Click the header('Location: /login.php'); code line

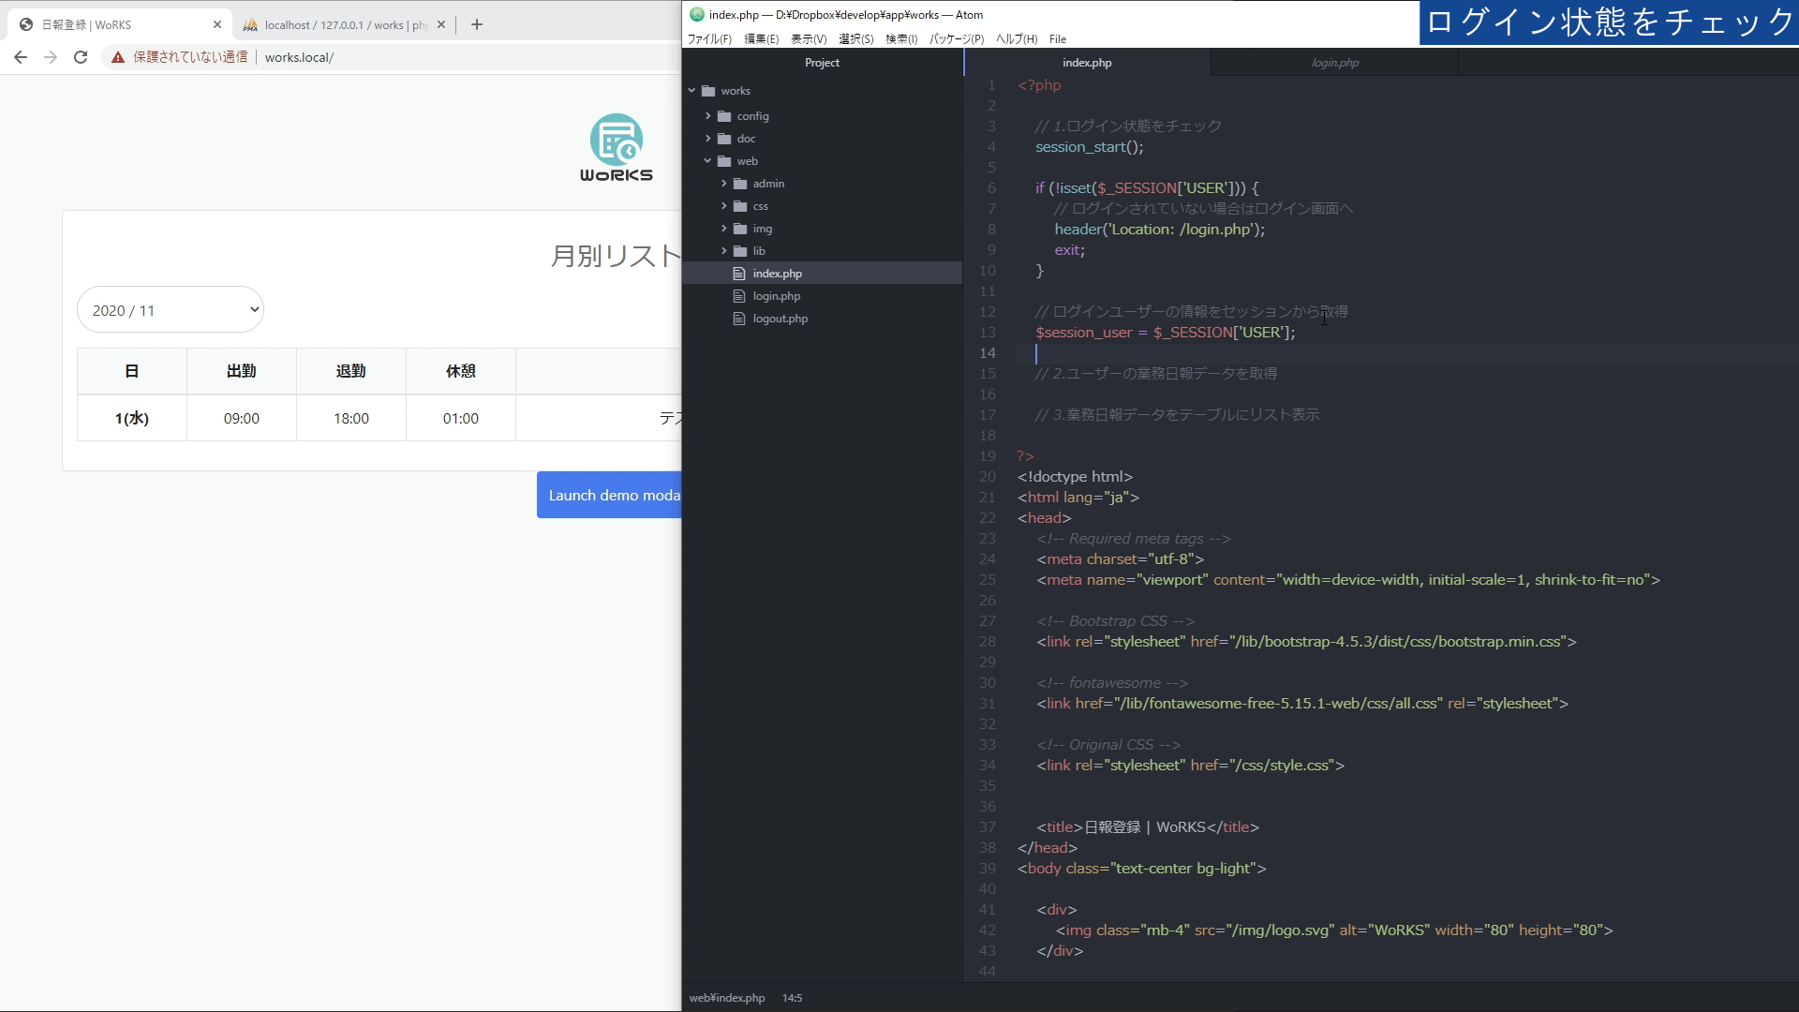point(1159,230)
